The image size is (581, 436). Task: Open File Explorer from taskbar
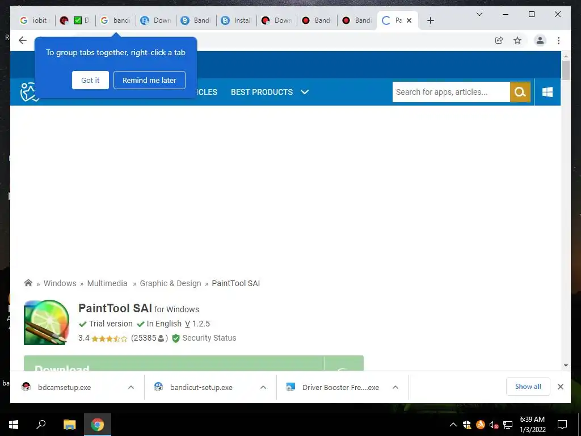click(x=69, y=425)
